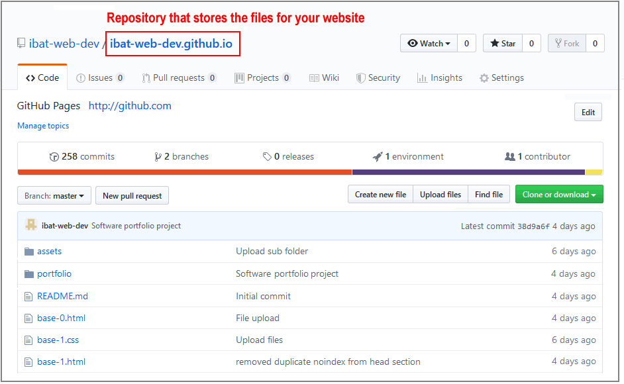View the 1 contributor
The height and width of the screenshot is (384, 624).
tap(538, 157)
